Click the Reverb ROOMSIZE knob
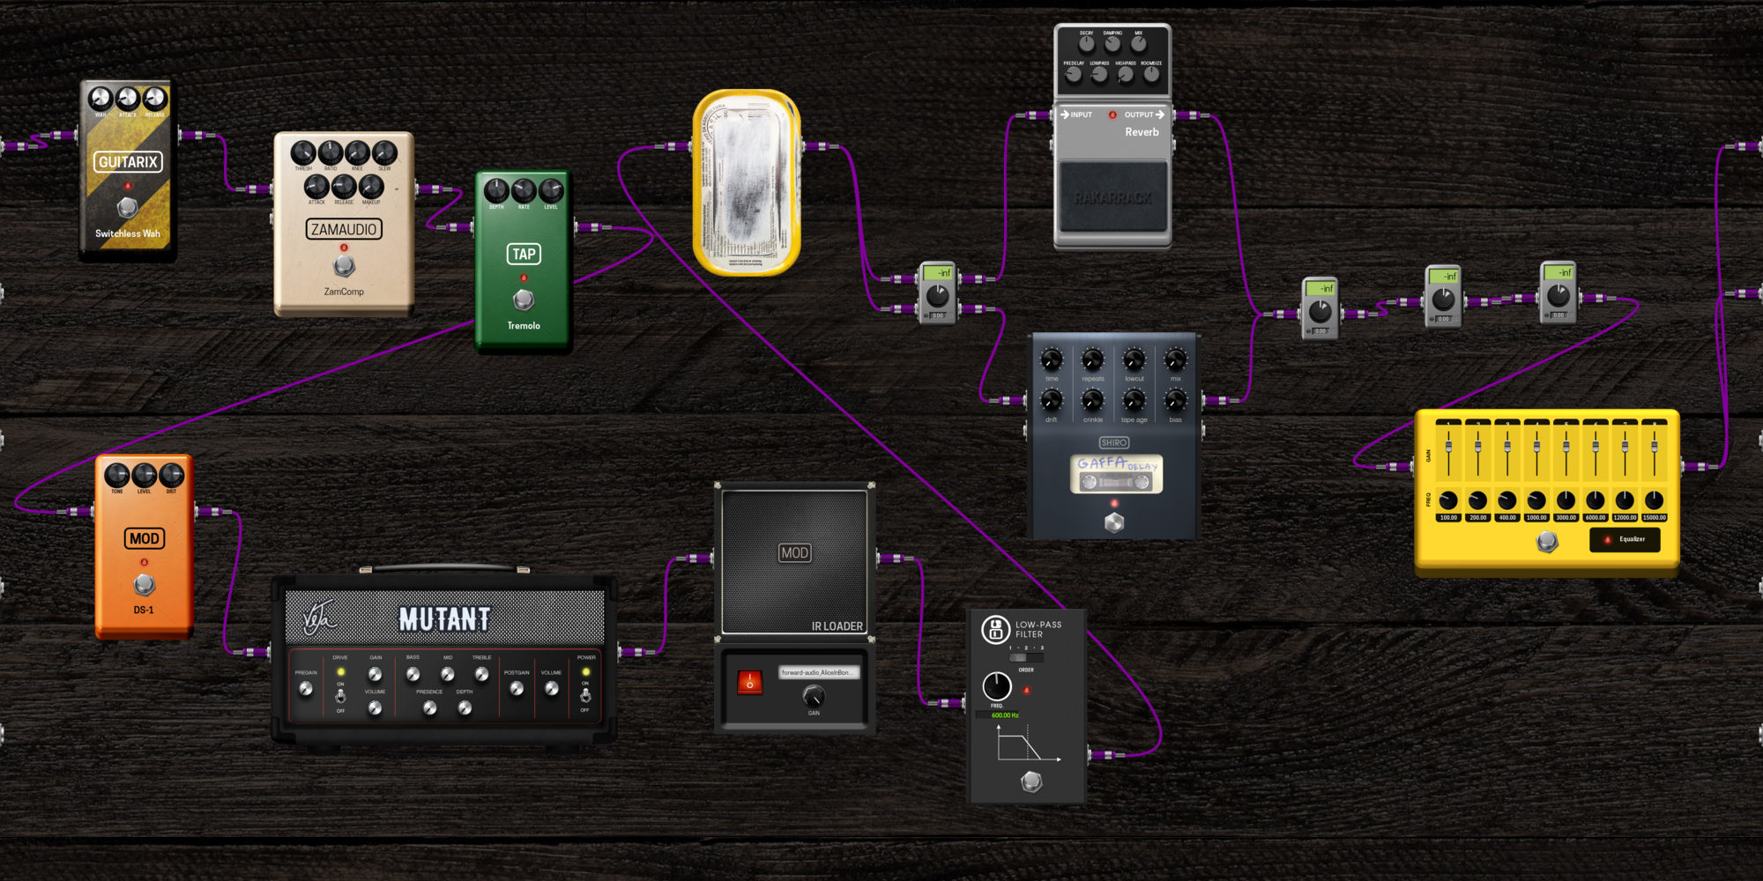1763x881 pixels. (x=1151, y=75)
